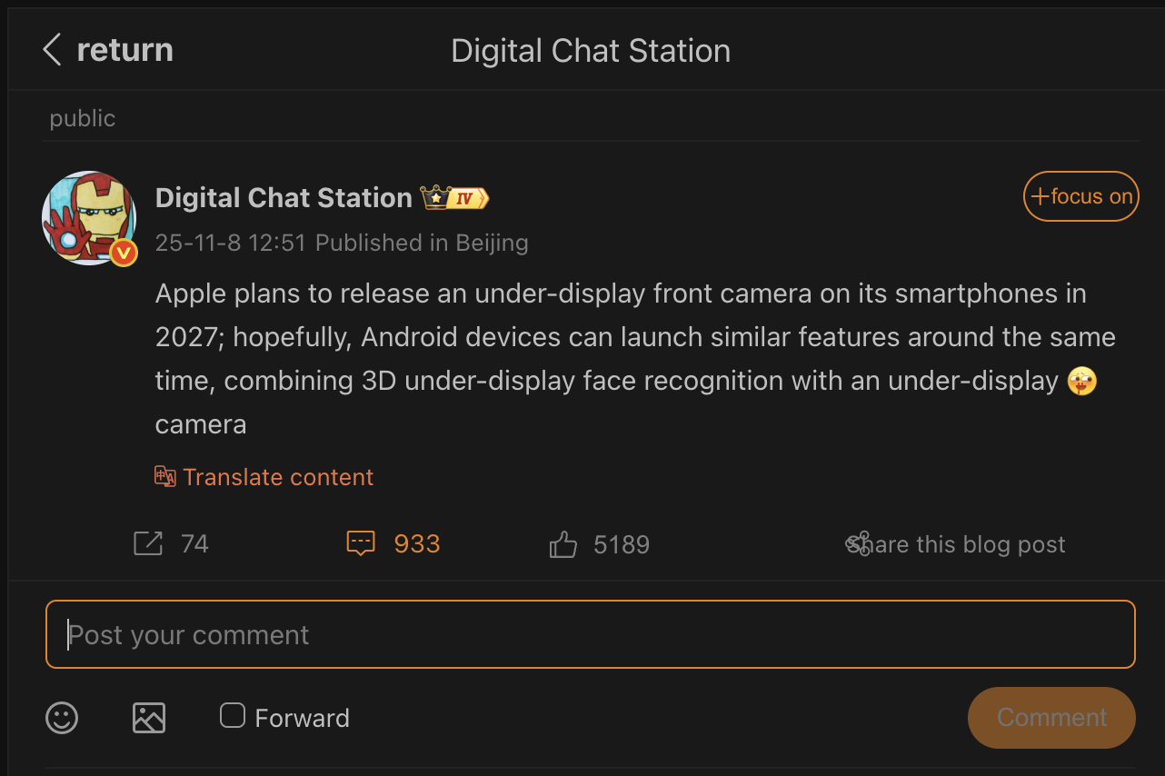Enable the Forward checkbox
The height and width of the screenshot is (776, 1165).
click(233, 716)
